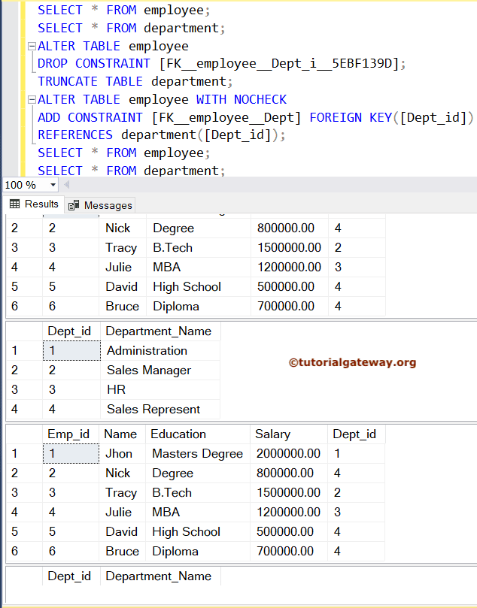Select 'High School' in the lower employee grid
The image size is (477, 608).
(198, 531)
